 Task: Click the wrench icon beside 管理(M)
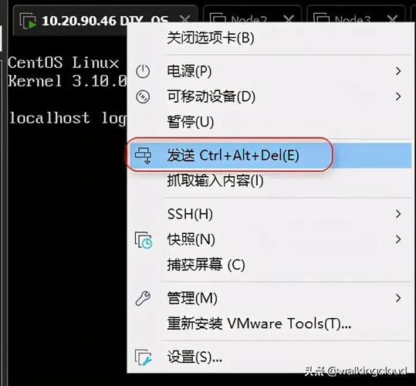coord(143,298)
